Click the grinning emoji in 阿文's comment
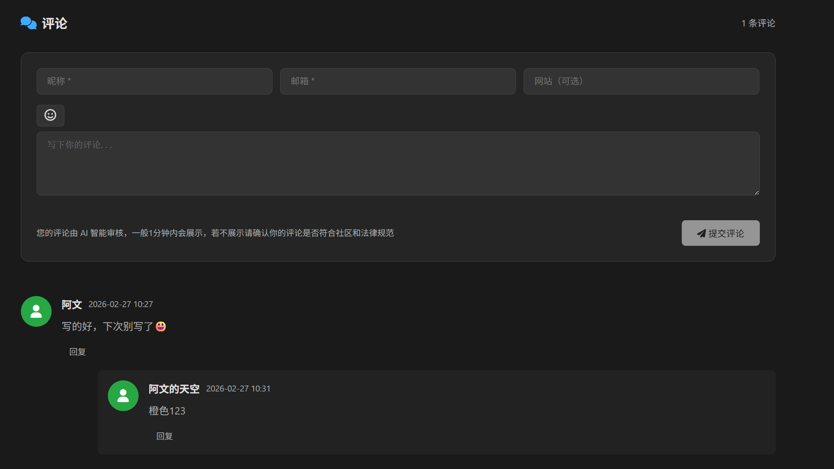This screenshot has width=834, height=469. pyautogui.click(x=161, y=326)
